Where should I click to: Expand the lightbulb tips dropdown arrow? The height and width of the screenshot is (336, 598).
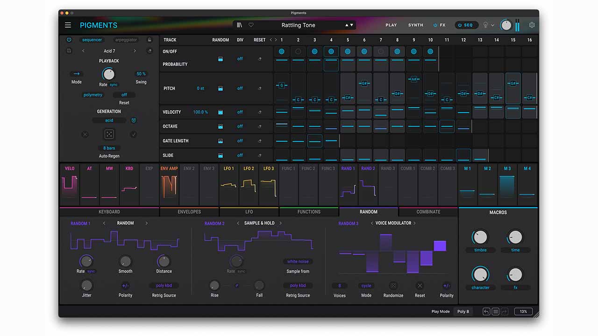coord(492,25)
